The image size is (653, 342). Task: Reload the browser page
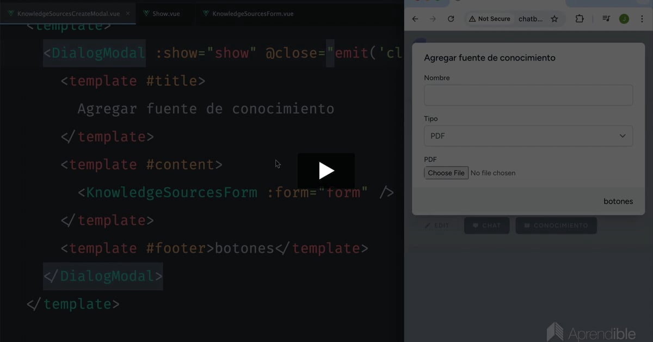[451, 19]
